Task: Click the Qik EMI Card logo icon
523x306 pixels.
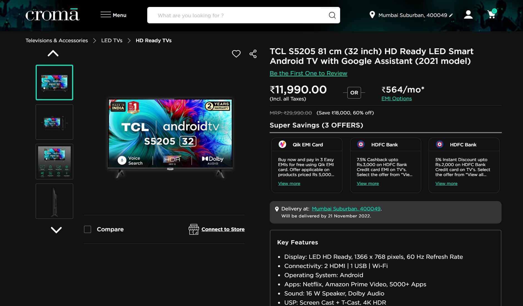Action: 282,144
